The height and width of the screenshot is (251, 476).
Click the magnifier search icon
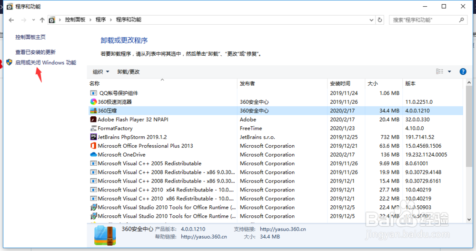[461, 20]
